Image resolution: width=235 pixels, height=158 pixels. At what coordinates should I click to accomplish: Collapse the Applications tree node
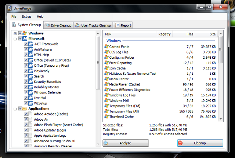[x=15, y=109]
